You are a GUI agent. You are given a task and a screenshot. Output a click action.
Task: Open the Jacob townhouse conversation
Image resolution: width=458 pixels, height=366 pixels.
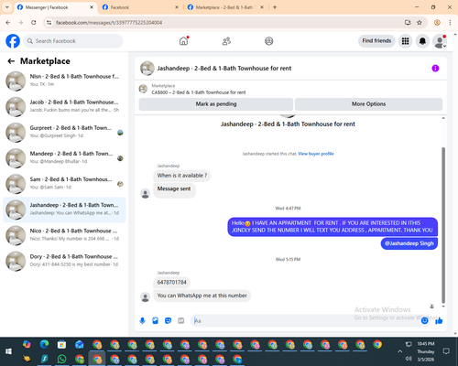pyautogui.click(x=64, y=107)
